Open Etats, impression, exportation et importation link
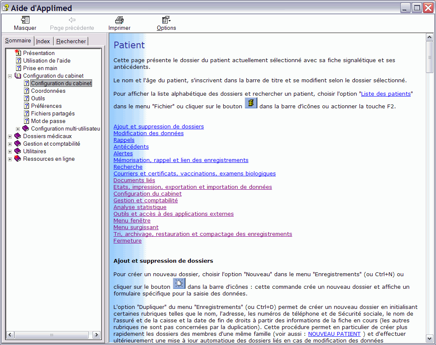The width and height of the screenshot is (436, 345). pos(193,187)
